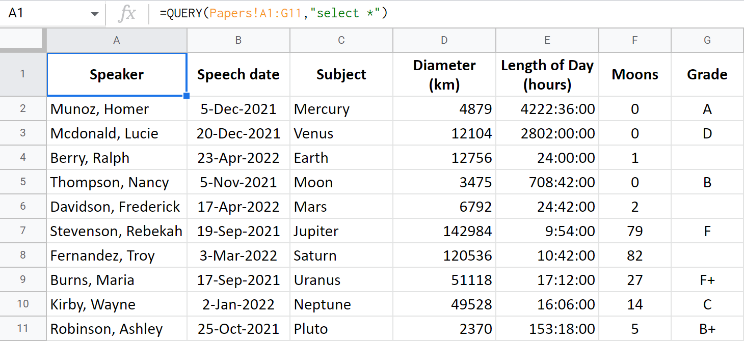Click the fx insert function icon
The width and height of the screenshot is (744, 341).
tap(127, 12)
